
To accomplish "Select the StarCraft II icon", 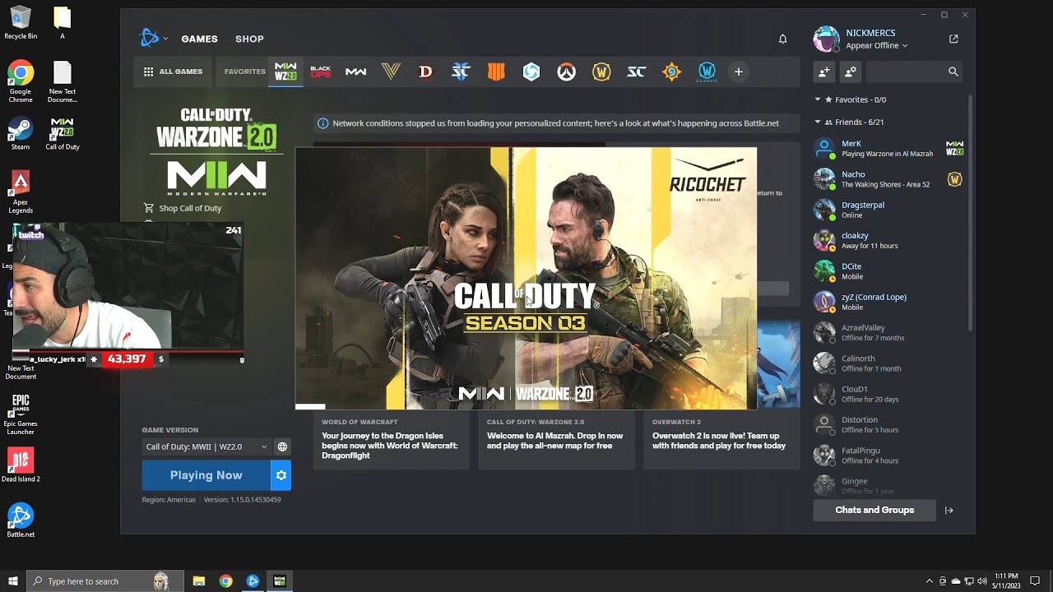I will (461, 72).
